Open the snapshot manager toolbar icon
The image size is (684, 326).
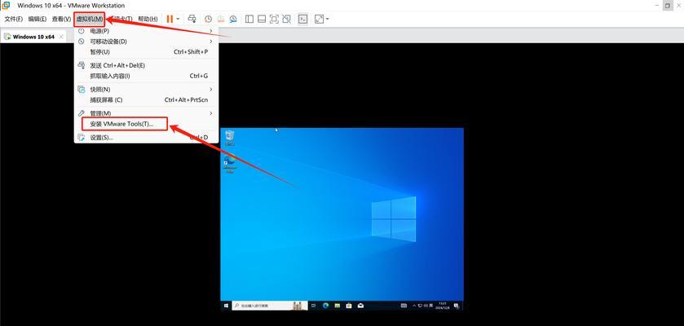click(233, 20)
